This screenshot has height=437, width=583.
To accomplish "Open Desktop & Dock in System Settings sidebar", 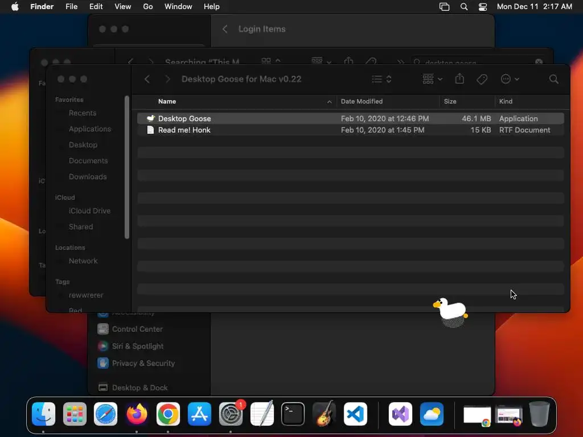I will coord(133,388).
